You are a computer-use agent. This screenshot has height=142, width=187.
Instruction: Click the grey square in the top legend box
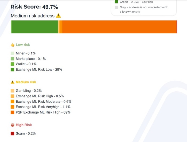click(116, 7)
